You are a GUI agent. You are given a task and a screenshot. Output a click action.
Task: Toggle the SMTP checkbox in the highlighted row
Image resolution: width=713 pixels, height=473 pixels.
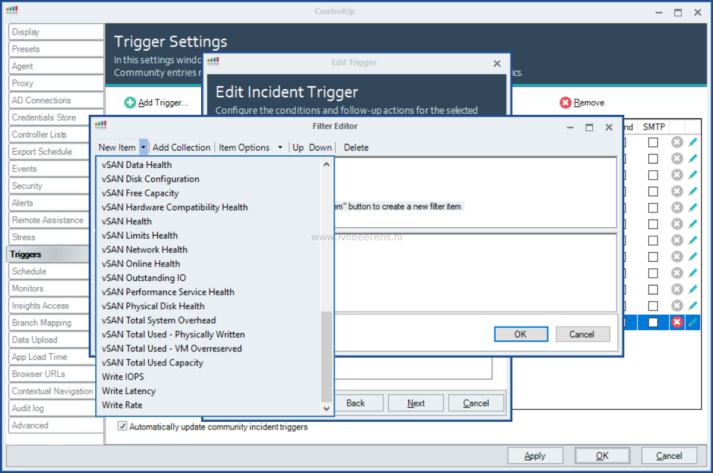coord(653,322)
